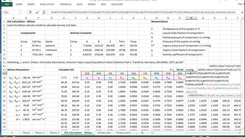Click Sign in link
Screen dimensions: 245x137
pos(241,4)
